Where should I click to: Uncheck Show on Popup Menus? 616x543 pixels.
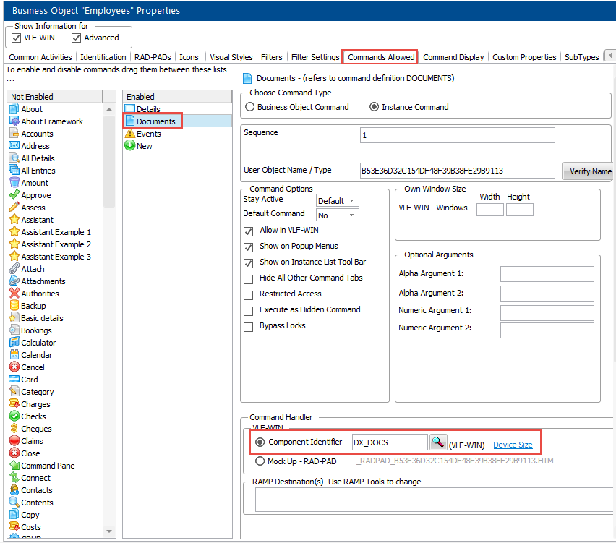click(249, 247)
